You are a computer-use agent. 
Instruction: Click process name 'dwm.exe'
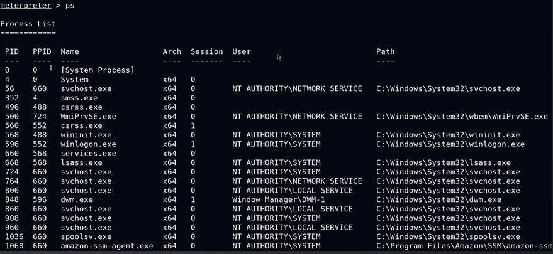(x=77, y=199)
